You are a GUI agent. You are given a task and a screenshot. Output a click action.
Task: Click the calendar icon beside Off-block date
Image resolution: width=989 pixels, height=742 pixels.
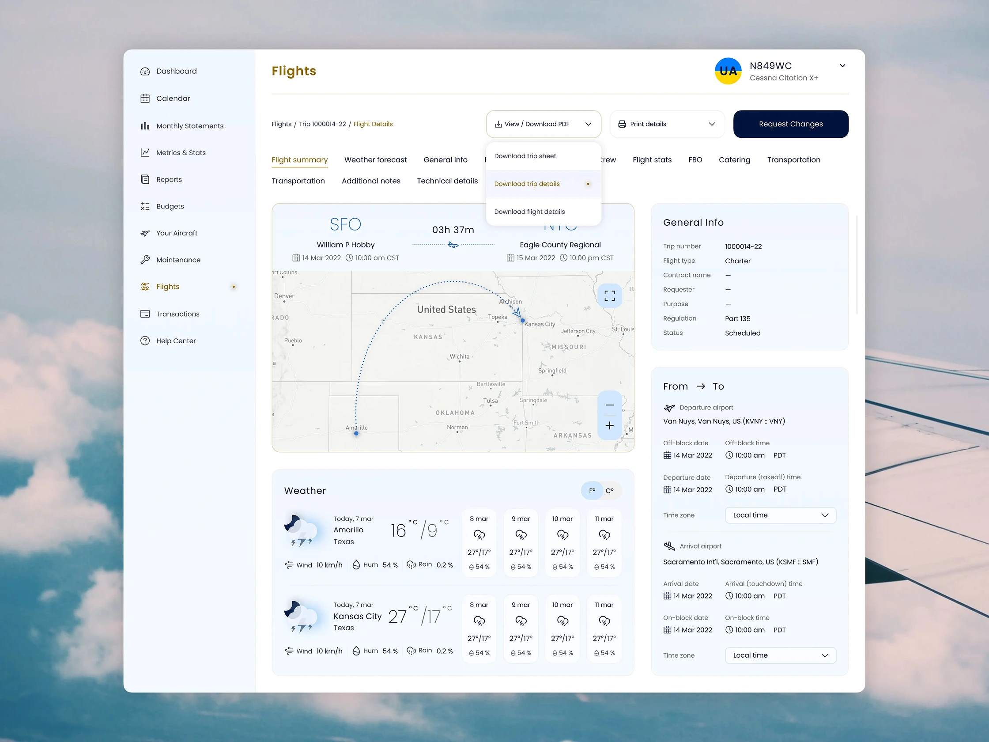pos(667,455)
